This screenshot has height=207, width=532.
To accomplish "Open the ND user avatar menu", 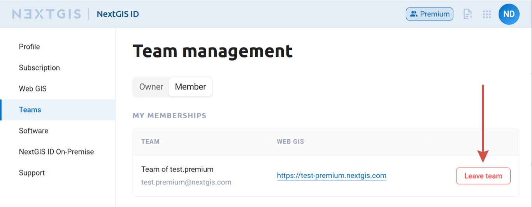I will tap(509, 14).
